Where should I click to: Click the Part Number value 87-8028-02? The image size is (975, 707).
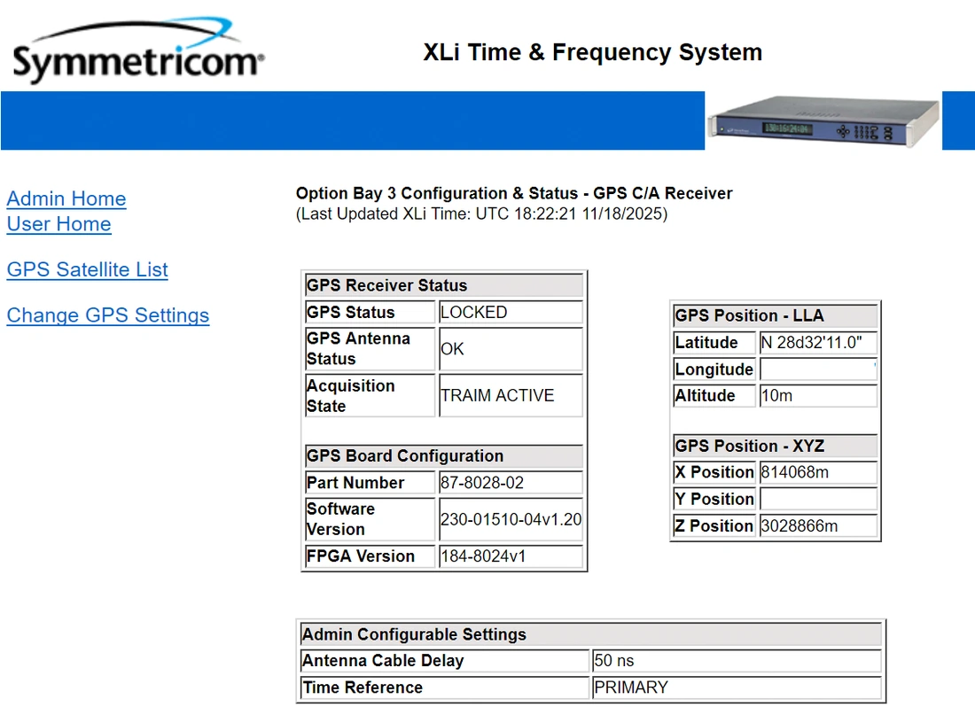(510, 483)
